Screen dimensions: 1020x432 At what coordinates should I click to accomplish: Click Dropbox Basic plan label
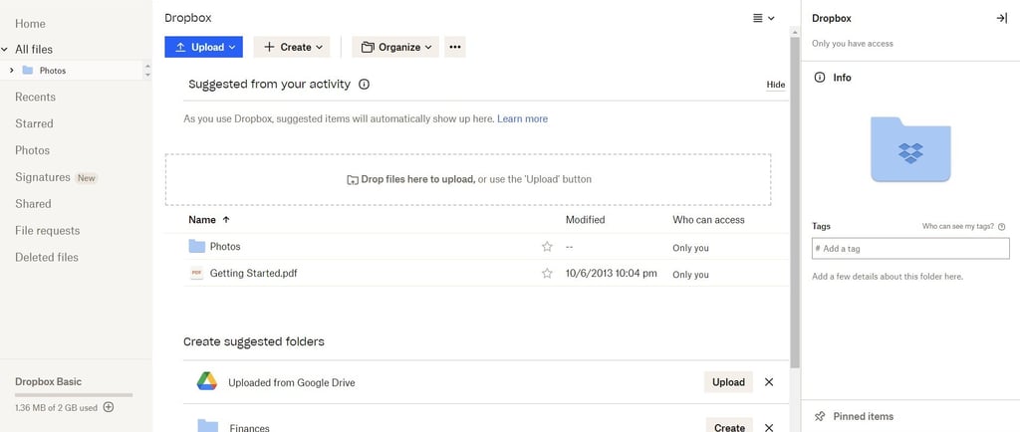point(48,382)
